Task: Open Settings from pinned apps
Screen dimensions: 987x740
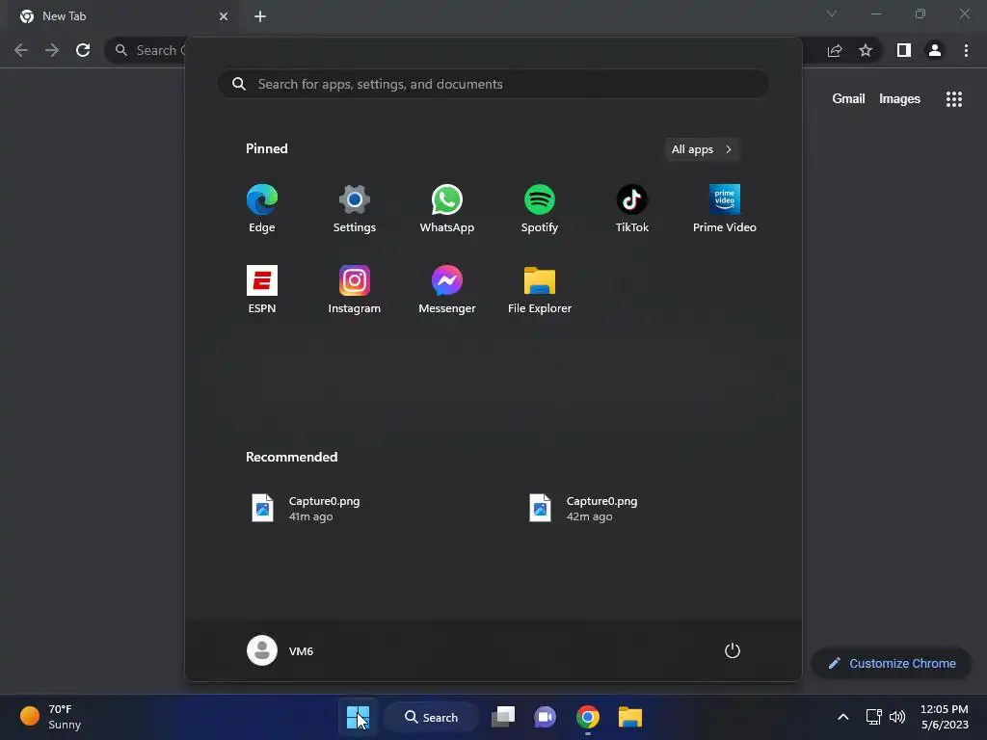Action: coord(355,208)
